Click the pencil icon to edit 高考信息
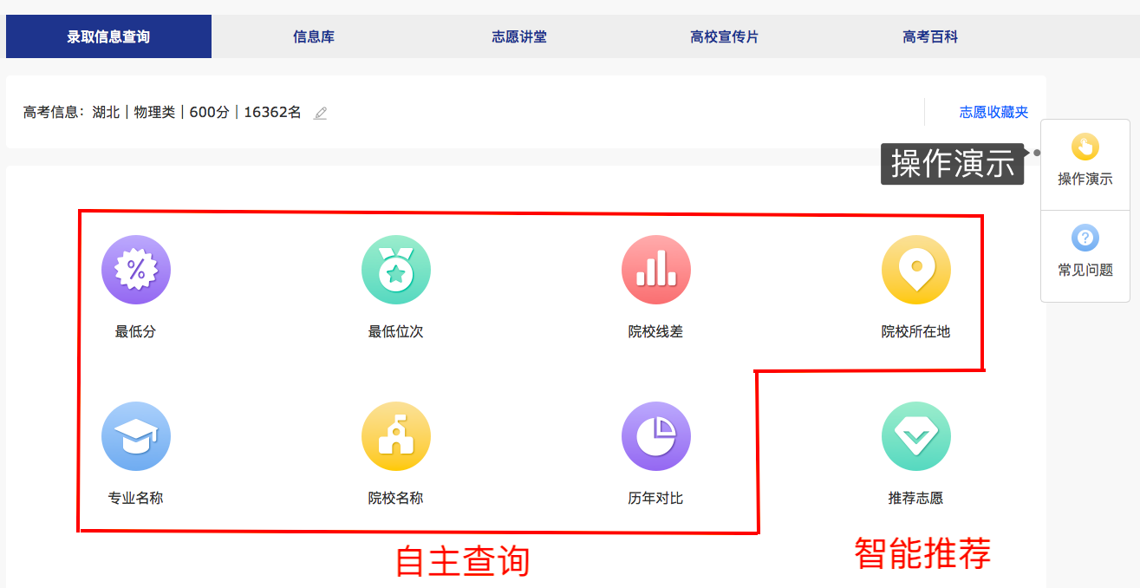The image size is (1140, 588). click(321, 113)
